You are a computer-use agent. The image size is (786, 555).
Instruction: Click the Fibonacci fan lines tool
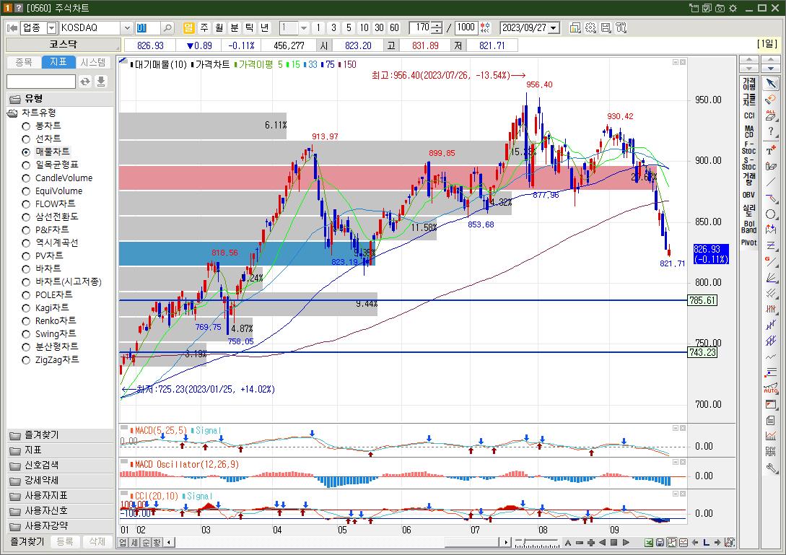[x=771, y=277]
